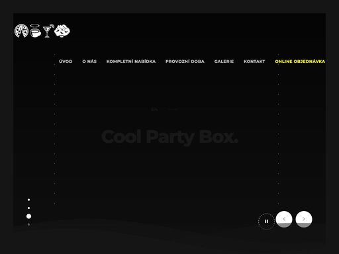Click the cocktail glass logo icon
The width and height of the screenshot is (339, 254).
click(48, 30)
